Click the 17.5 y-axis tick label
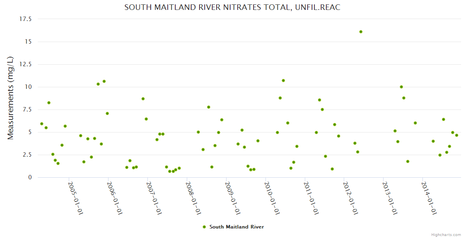This screenshot has width=465, height=238. click(25, 19)
